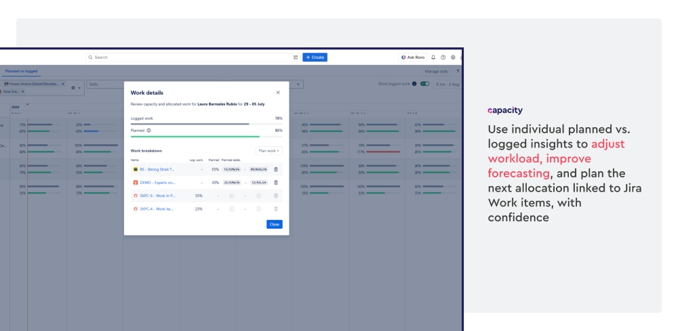Click the Logged work 78% progress bar

click(206, 124)
